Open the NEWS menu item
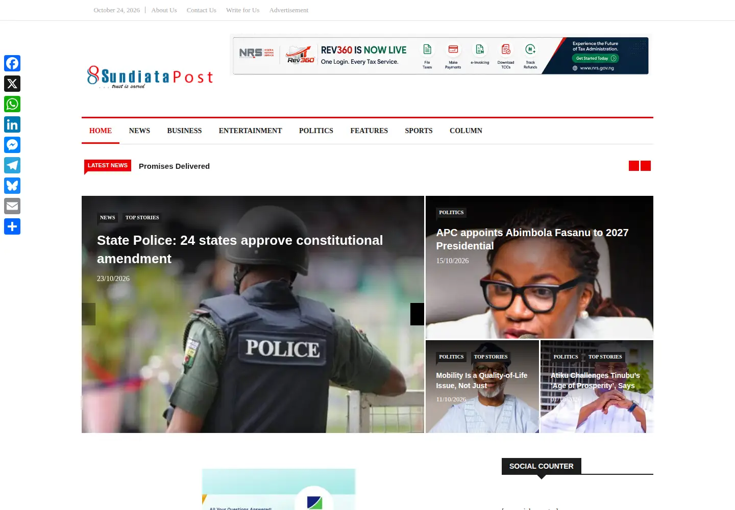This screenshot has height=510, width=735. (139, 131)
